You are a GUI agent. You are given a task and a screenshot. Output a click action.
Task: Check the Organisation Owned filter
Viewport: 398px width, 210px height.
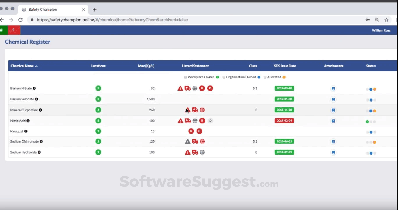coord(224,77)
